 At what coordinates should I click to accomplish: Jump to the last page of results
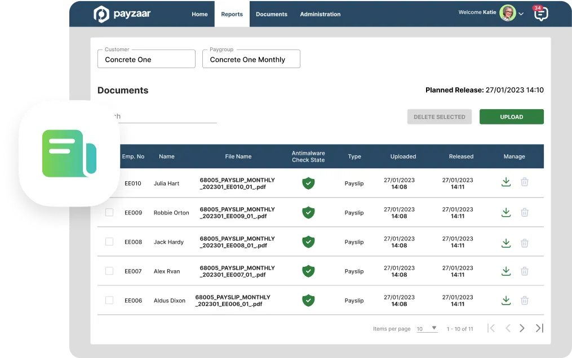click(x=539, y=328)
